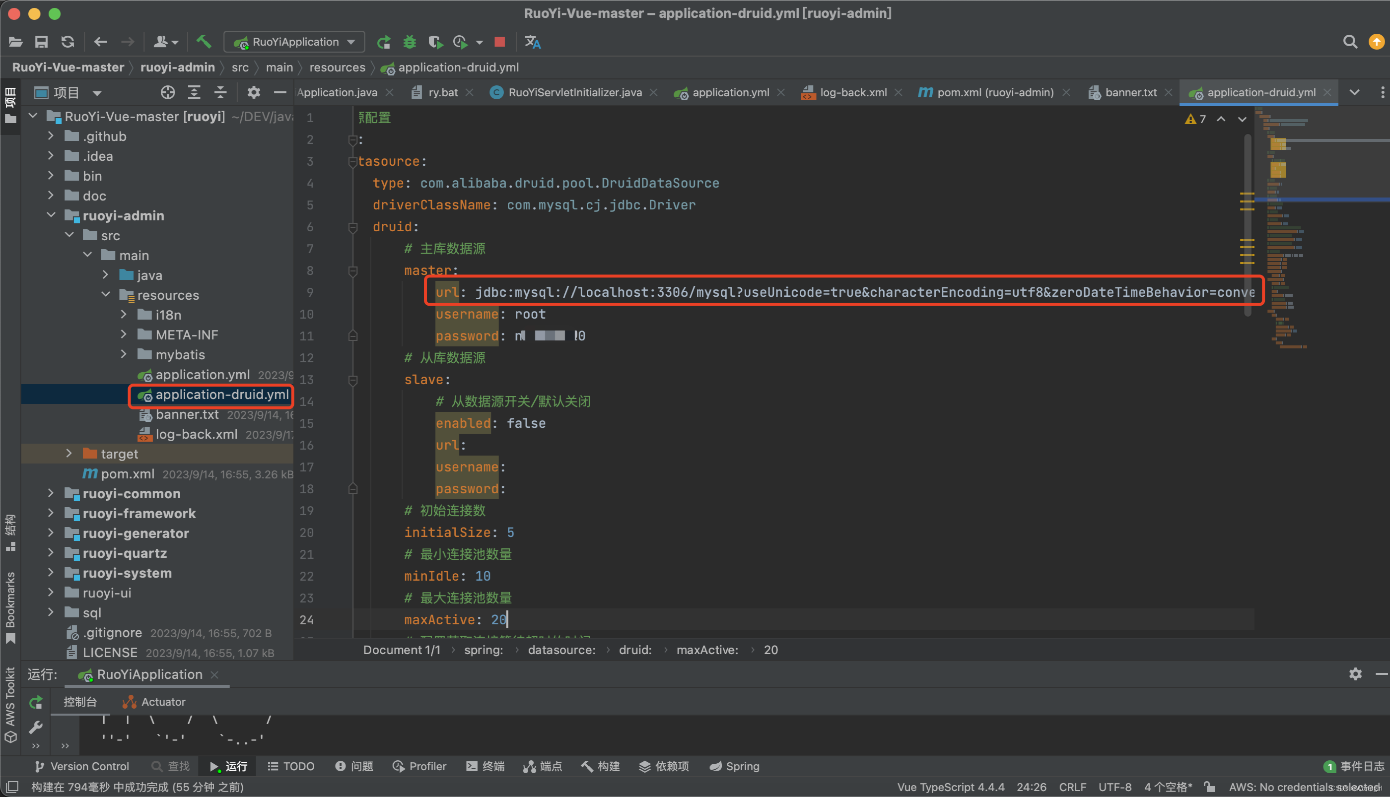Expand the .github folder
This screenshot has height=797, width=1390.
click(x=50, y=136)
